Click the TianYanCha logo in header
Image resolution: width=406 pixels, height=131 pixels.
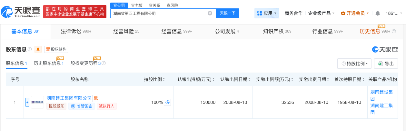[20, 12]
